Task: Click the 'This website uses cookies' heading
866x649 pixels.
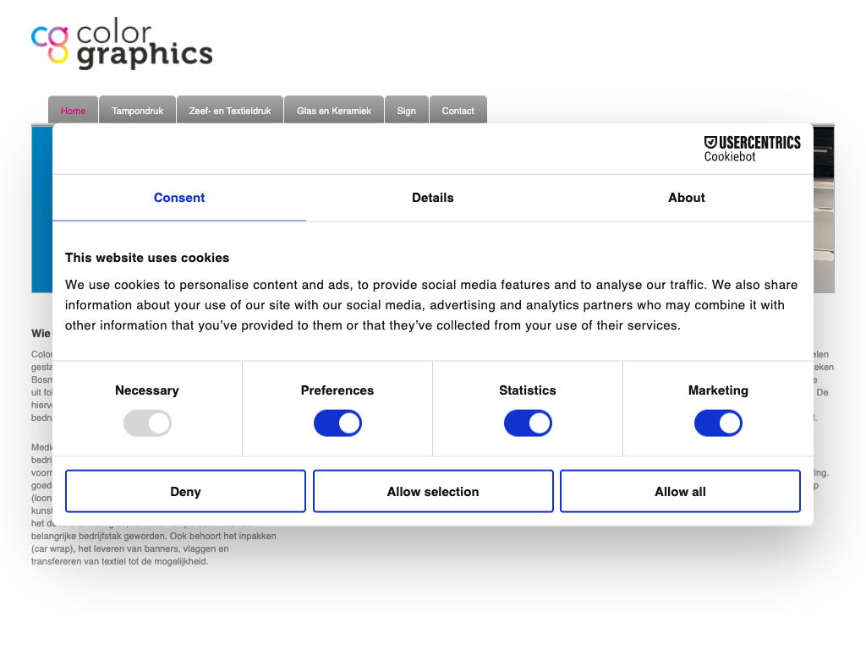Action: coord(147,258)
